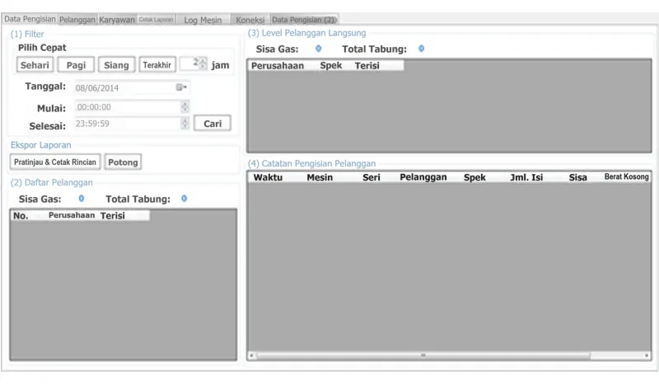Click the scroll-right arrow of the Catatan Pengisian table
The height and width of the screenshot is (385, 659).
click(x=647, y=355)
